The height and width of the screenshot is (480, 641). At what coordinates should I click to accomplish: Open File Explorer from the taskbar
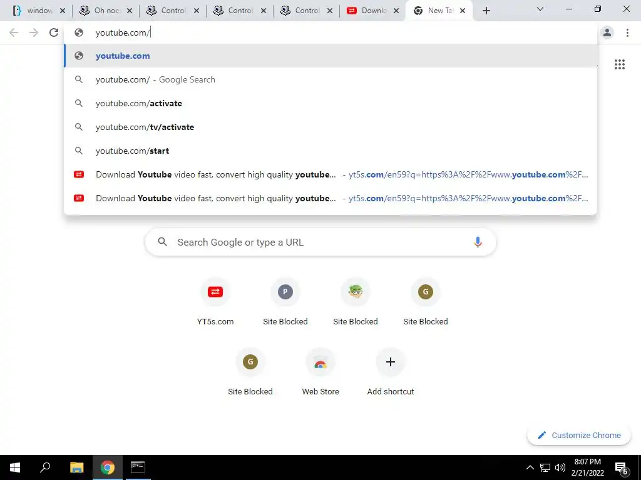coord(76,467)
